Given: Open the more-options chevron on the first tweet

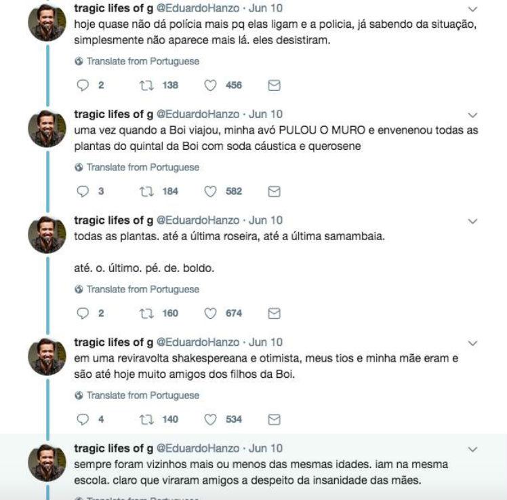Looking at the screenshot, I should coord(473,9).
